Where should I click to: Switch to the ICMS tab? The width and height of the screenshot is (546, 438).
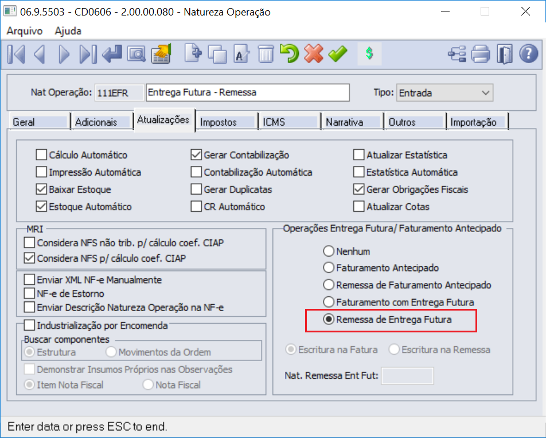(290, 122)
